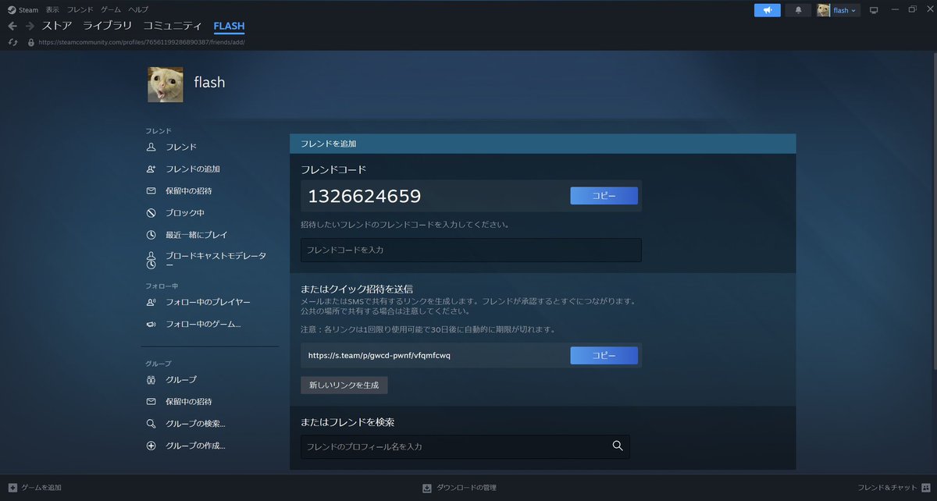This screenshot has height=501, width=937.
Task: Click 新しいリンクを生成 button
Action: (344, 385)
